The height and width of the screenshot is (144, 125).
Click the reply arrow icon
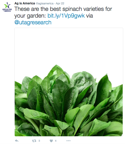[x=17, y=141]
